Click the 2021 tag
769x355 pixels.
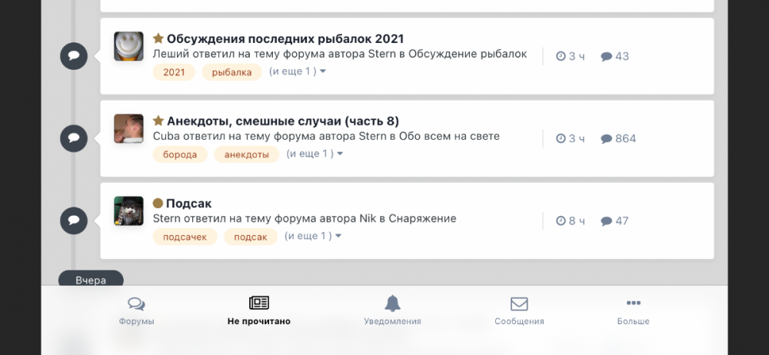(174, 72)
